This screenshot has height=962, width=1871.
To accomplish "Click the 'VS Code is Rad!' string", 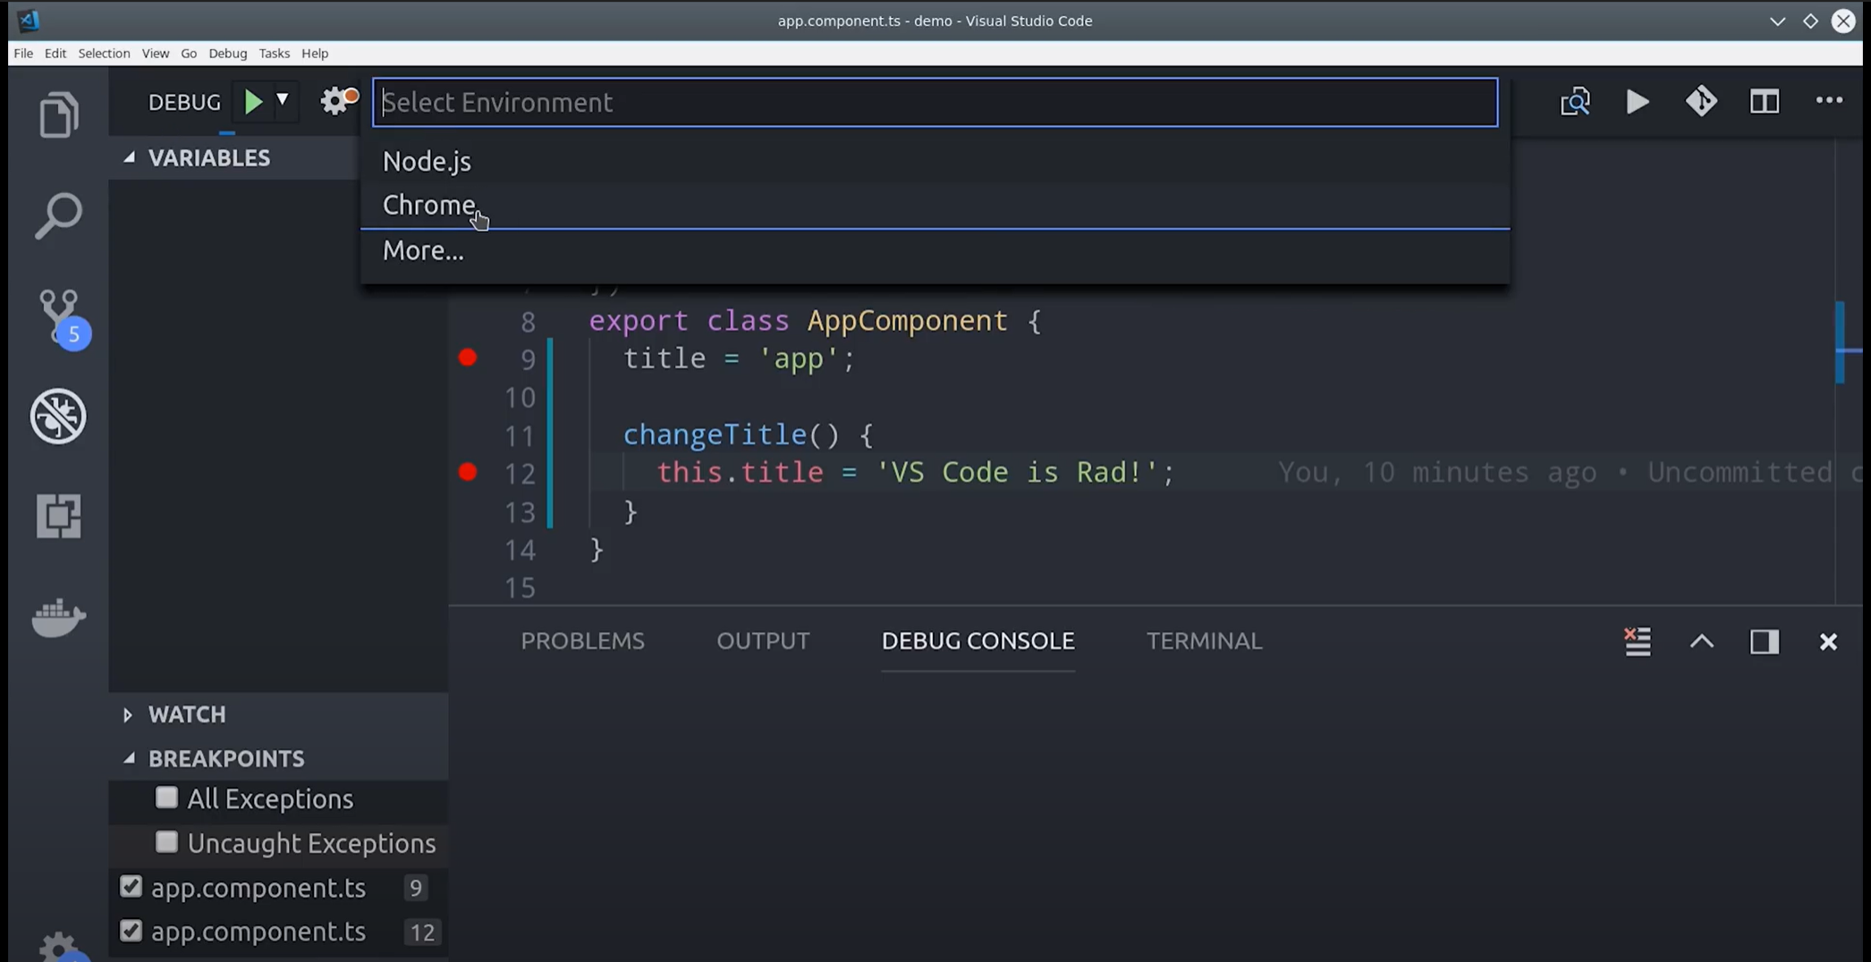I will 1017,472.
